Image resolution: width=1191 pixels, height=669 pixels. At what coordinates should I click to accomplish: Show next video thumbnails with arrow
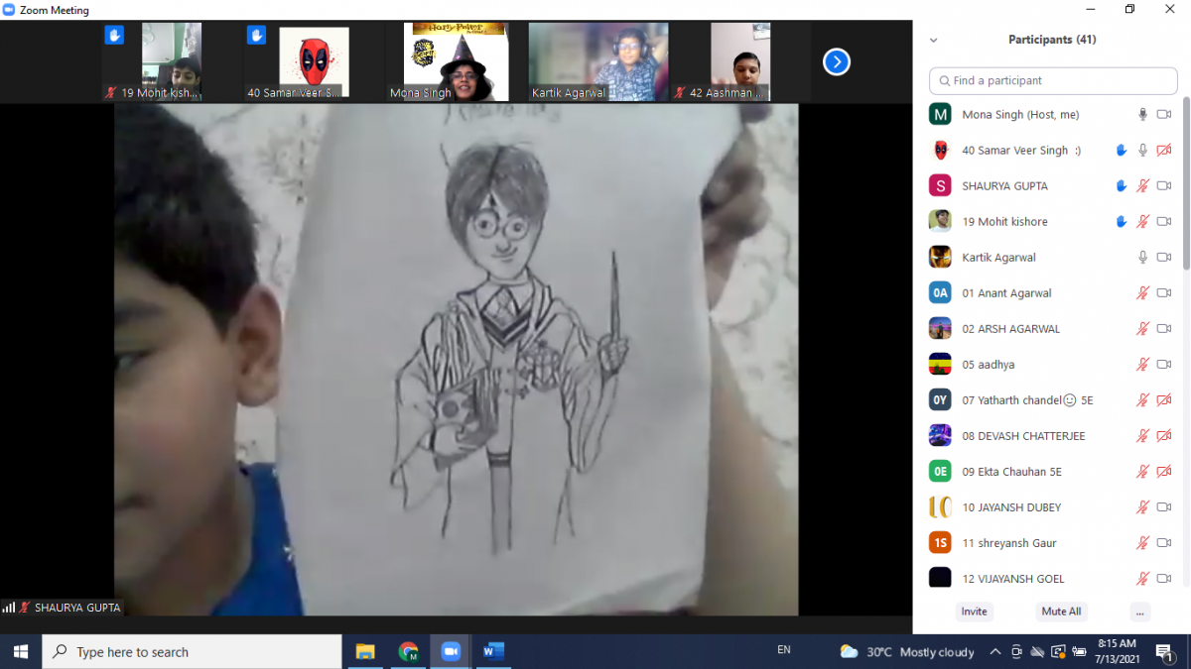[x=837, y=62]
